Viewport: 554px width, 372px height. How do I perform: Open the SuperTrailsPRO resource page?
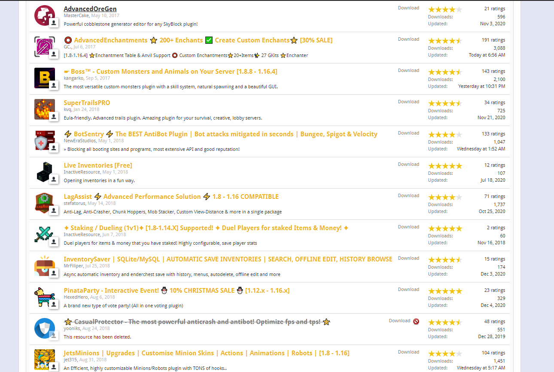coord(87,103)
